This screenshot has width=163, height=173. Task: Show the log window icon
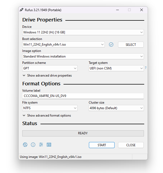coord(49,145)
